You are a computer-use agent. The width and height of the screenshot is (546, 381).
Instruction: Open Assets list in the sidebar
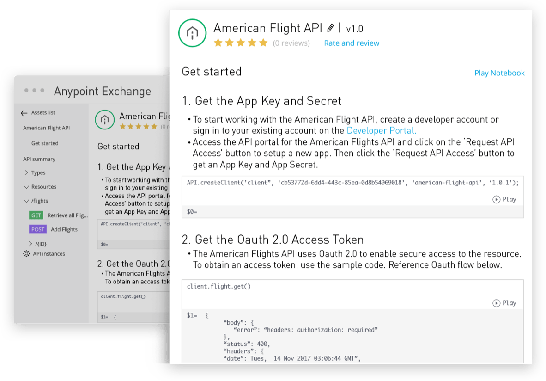(x=43, y=113)
